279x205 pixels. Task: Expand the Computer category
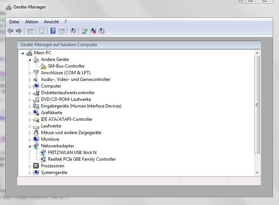click(30, 86)
